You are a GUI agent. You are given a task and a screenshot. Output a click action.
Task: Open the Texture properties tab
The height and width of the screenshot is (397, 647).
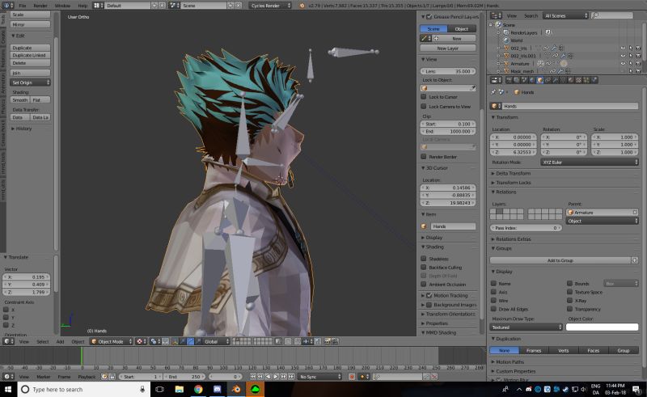pyautogui.click(x=579, y=80)
